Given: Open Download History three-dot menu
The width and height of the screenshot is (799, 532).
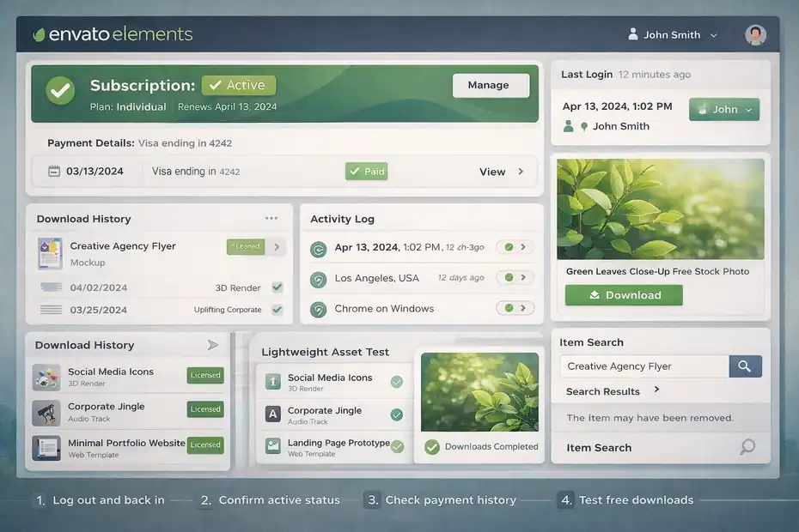Looking at the screenshot, I should pyautogui.click(x=271, y=219).
